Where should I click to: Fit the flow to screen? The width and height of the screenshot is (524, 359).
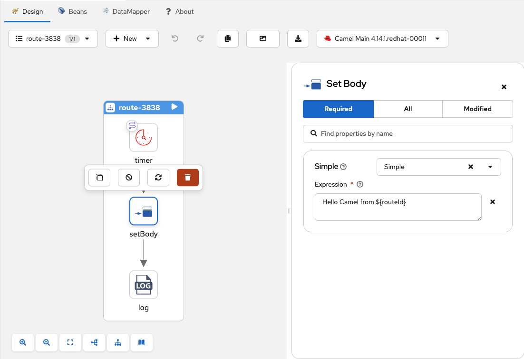[70, 342]
